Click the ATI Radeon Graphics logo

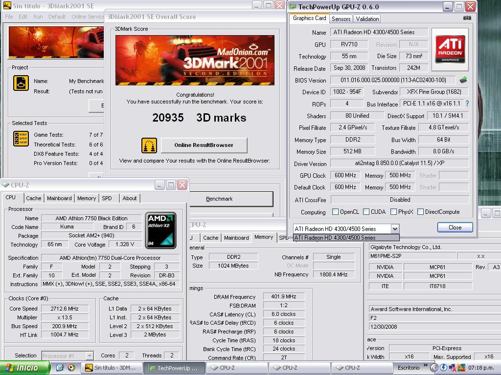[x=450, y=49]
